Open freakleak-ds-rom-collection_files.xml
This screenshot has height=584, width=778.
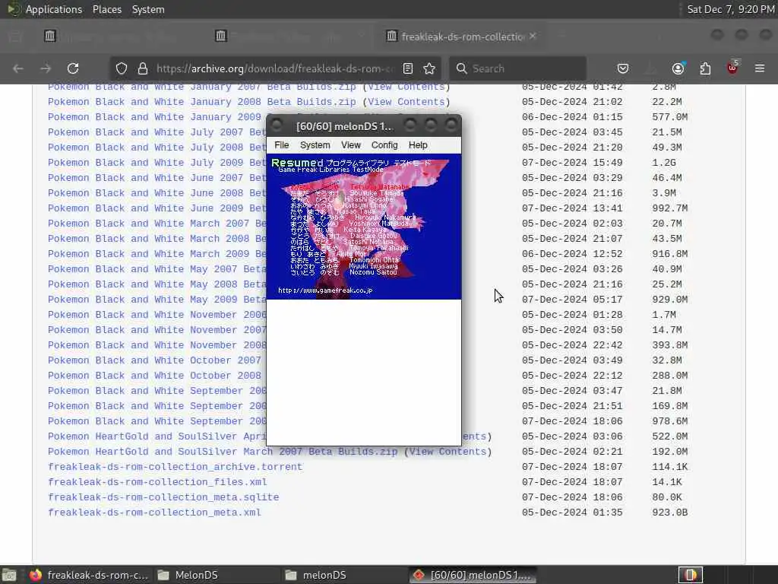(x=157, y=481)
